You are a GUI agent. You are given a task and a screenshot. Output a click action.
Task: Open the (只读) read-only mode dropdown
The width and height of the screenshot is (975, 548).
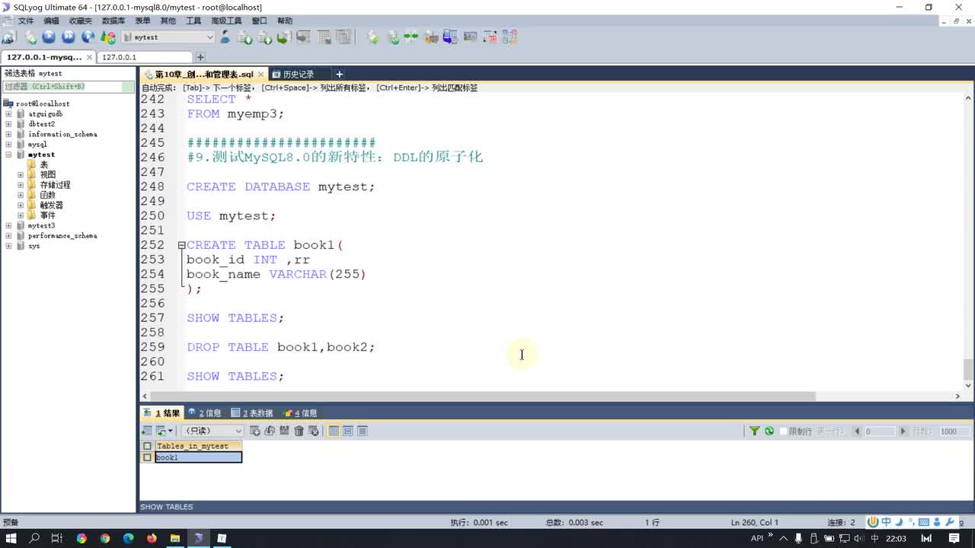tap(238, 431)
